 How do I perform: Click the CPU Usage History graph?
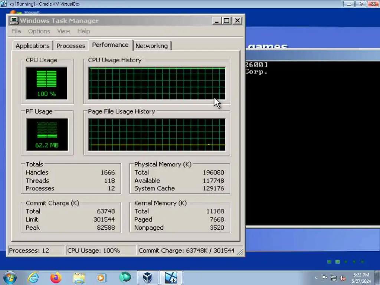click(157, 83)
